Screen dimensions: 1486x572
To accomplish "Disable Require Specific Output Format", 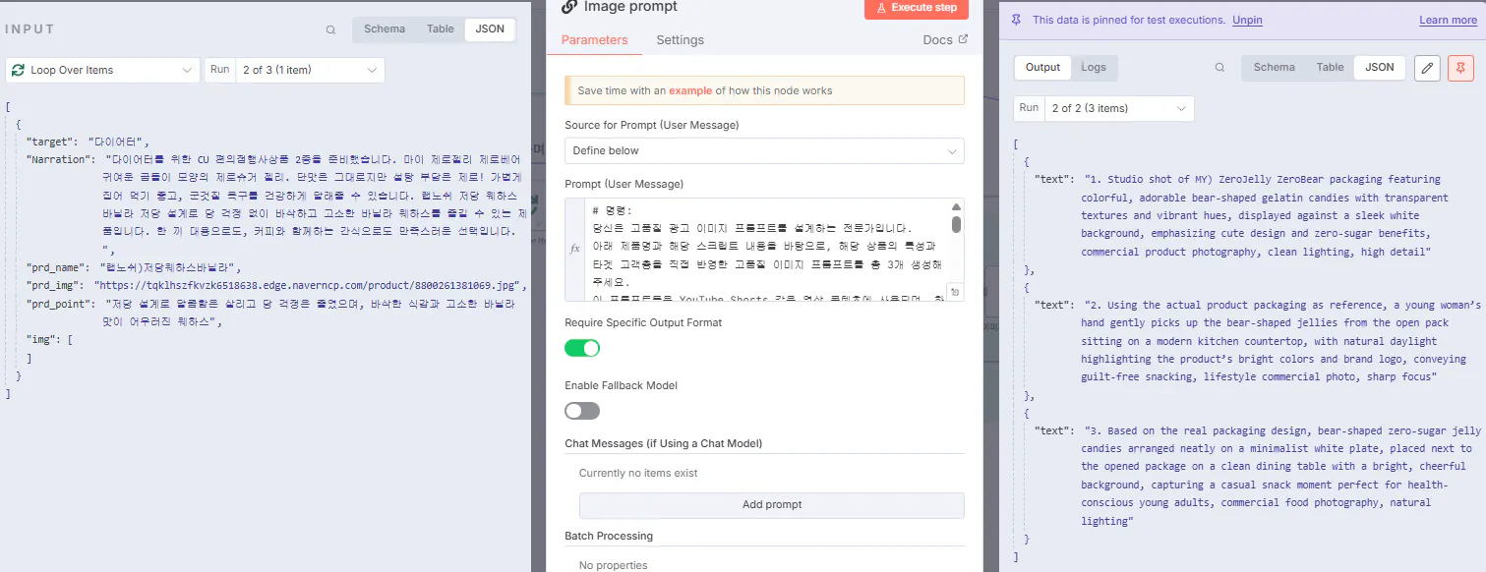I will coord(581,348).
